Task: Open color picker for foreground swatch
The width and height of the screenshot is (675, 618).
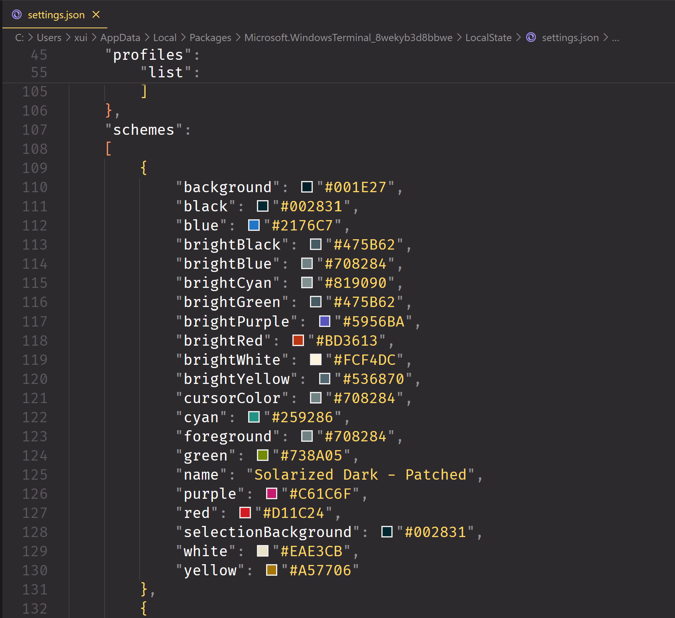Action: point(307,436)
